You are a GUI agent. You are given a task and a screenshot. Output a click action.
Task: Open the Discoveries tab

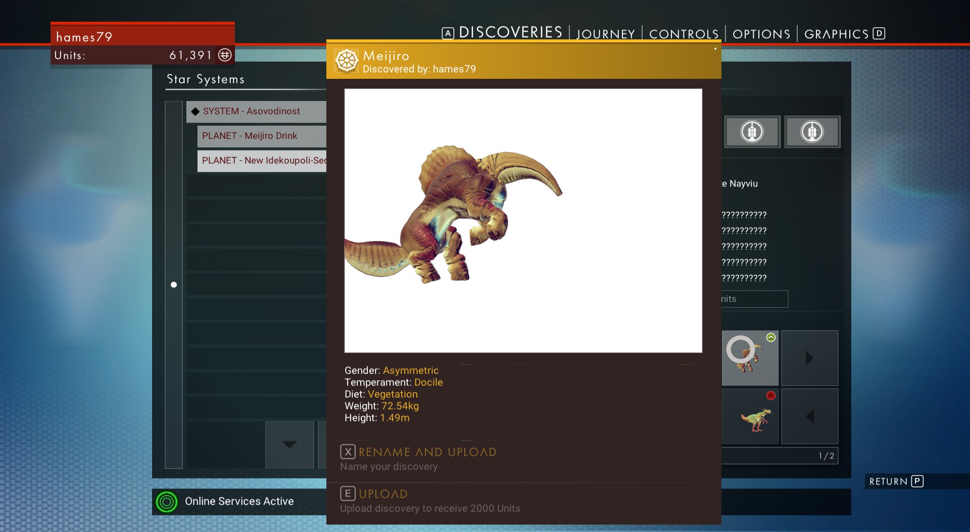click(510, 33)
